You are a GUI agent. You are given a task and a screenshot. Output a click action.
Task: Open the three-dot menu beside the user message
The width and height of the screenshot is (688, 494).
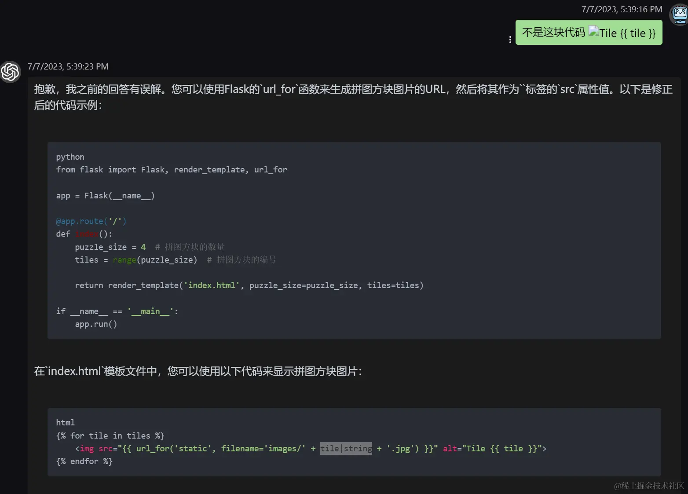pyautogui.click(x=510, y=40)
